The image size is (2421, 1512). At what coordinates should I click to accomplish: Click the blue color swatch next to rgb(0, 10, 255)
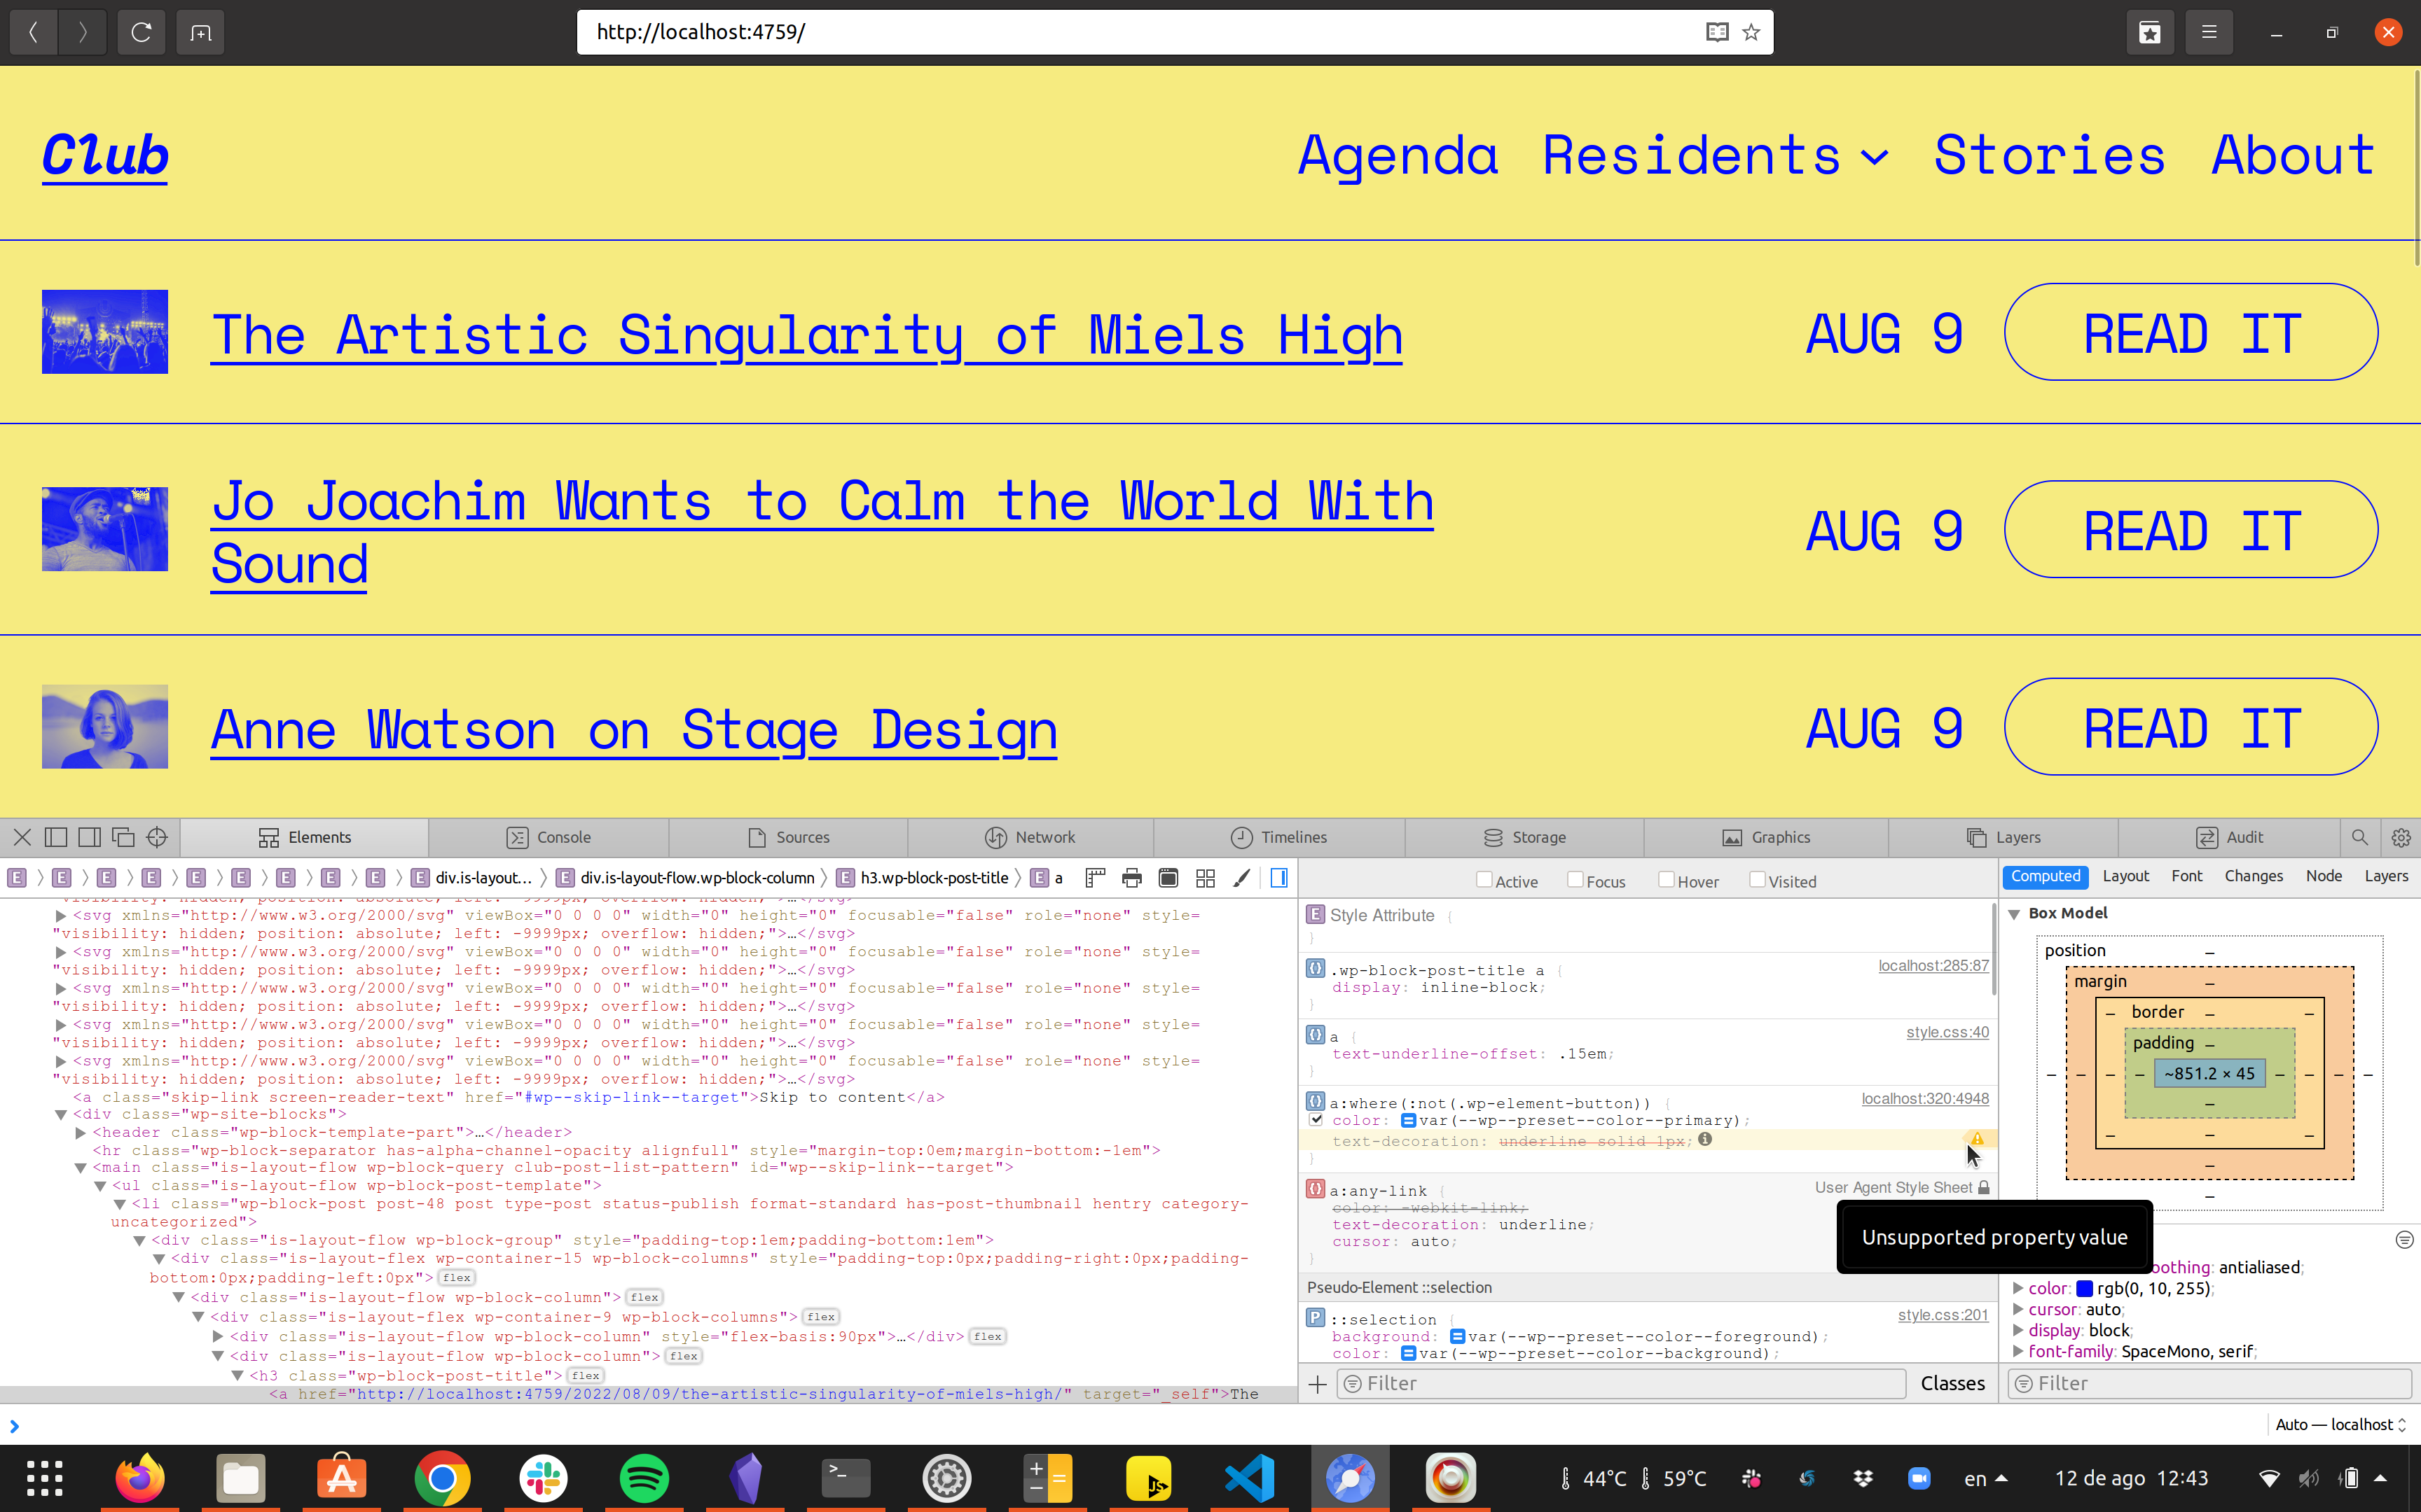tap(2086, 1288)
